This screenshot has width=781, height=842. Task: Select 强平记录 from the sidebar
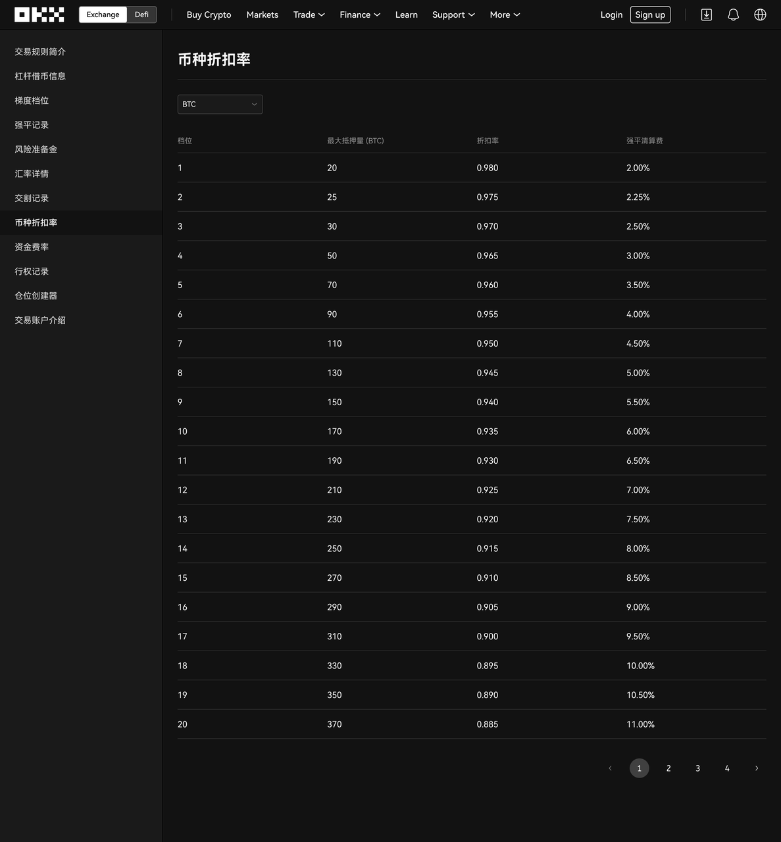click(32, 125)
